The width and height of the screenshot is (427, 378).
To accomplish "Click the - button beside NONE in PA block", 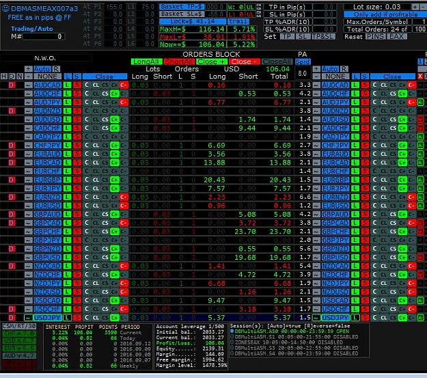I will point(316,77).
